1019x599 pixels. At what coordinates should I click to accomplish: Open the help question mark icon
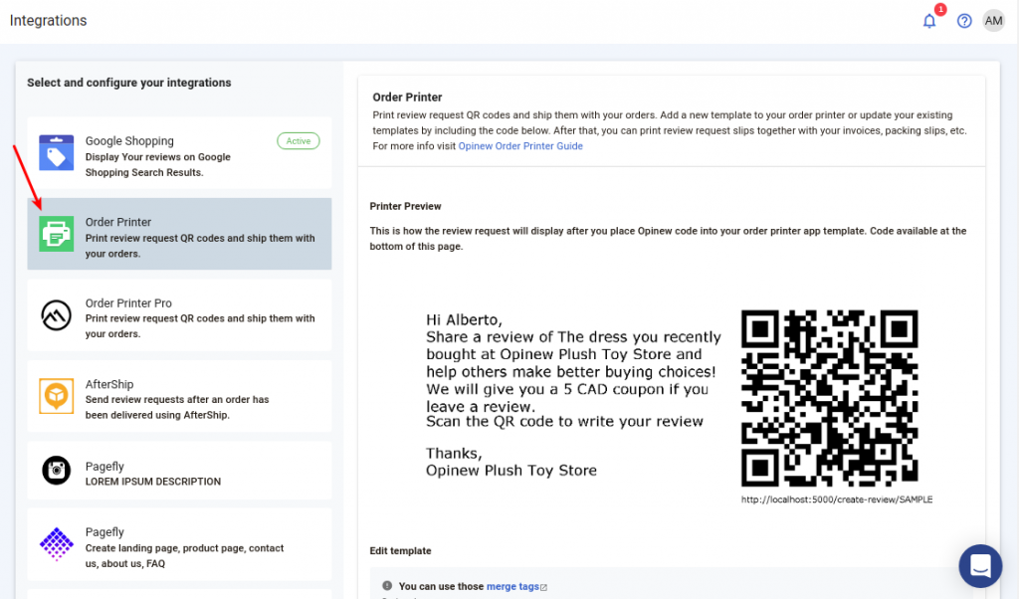(x=964, y=22)
